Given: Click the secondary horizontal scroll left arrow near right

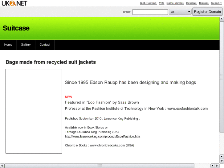Looking at the screenshot, I should tap(213, 166).
